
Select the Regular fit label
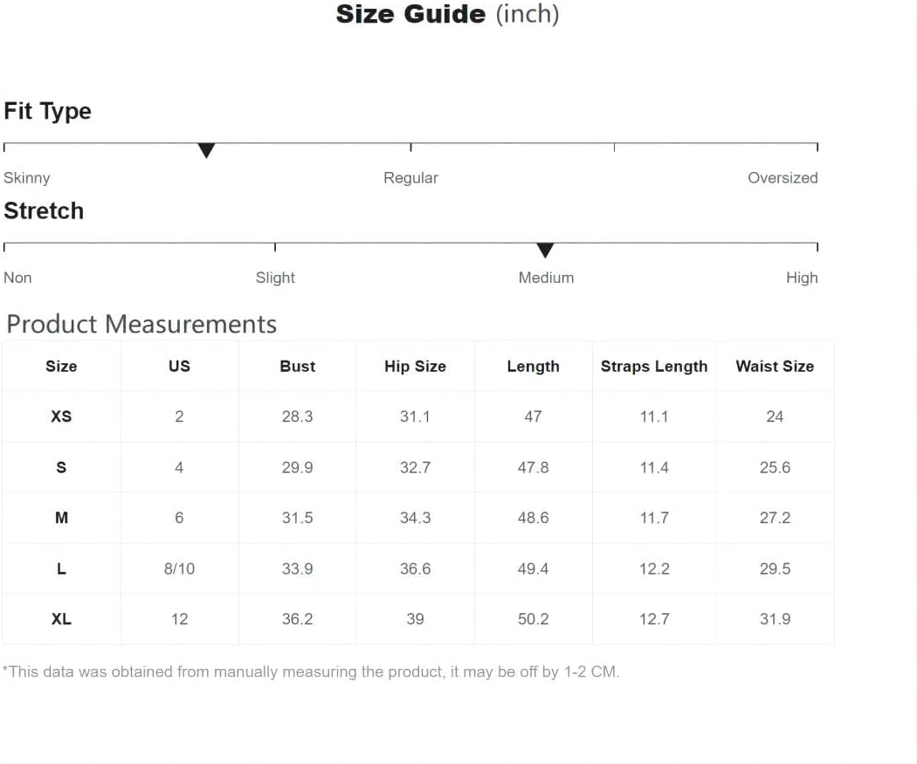point(410,178)
